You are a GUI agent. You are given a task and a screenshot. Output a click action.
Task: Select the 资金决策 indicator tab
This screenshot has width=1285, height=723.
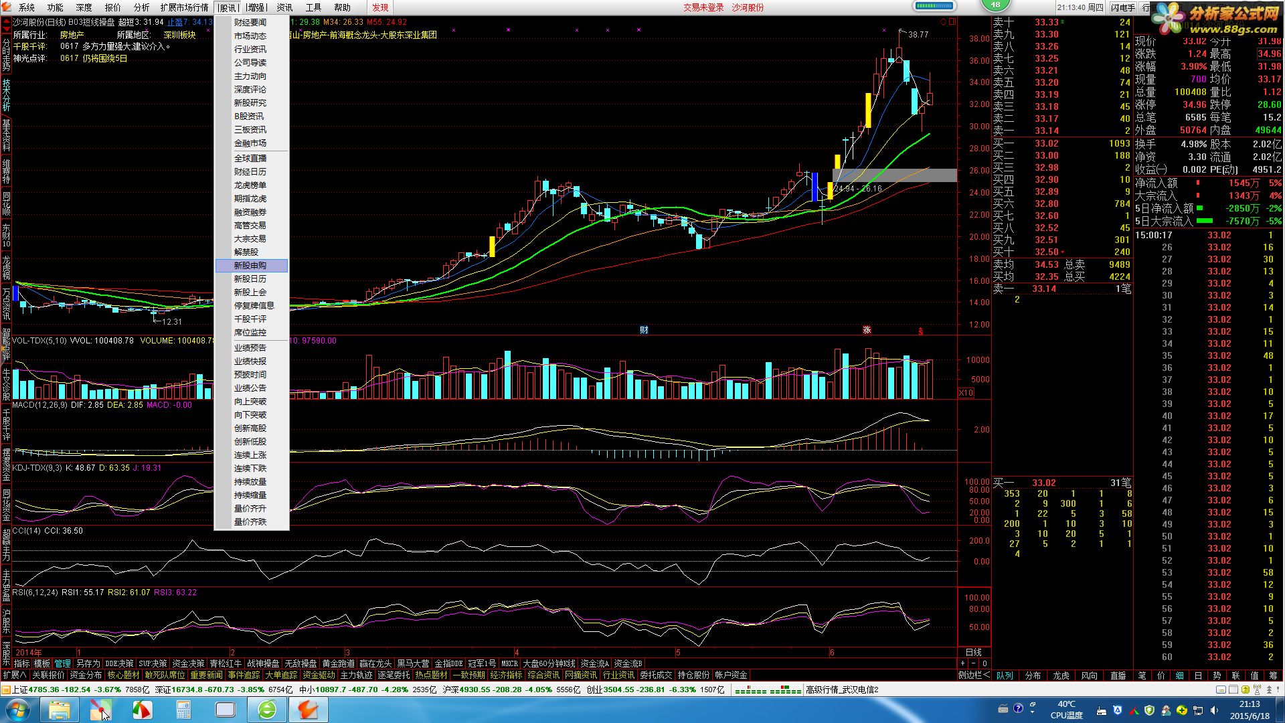coord(188,663)
